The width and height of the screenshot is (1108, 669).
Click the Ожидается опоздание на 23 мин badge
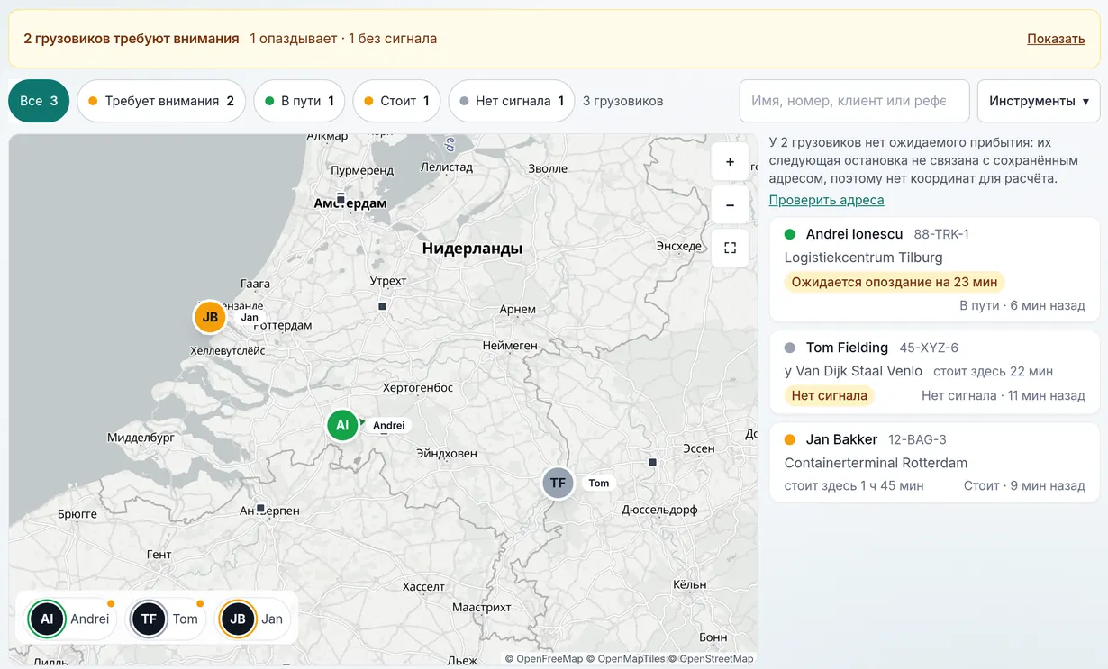(x=895, y=282)
